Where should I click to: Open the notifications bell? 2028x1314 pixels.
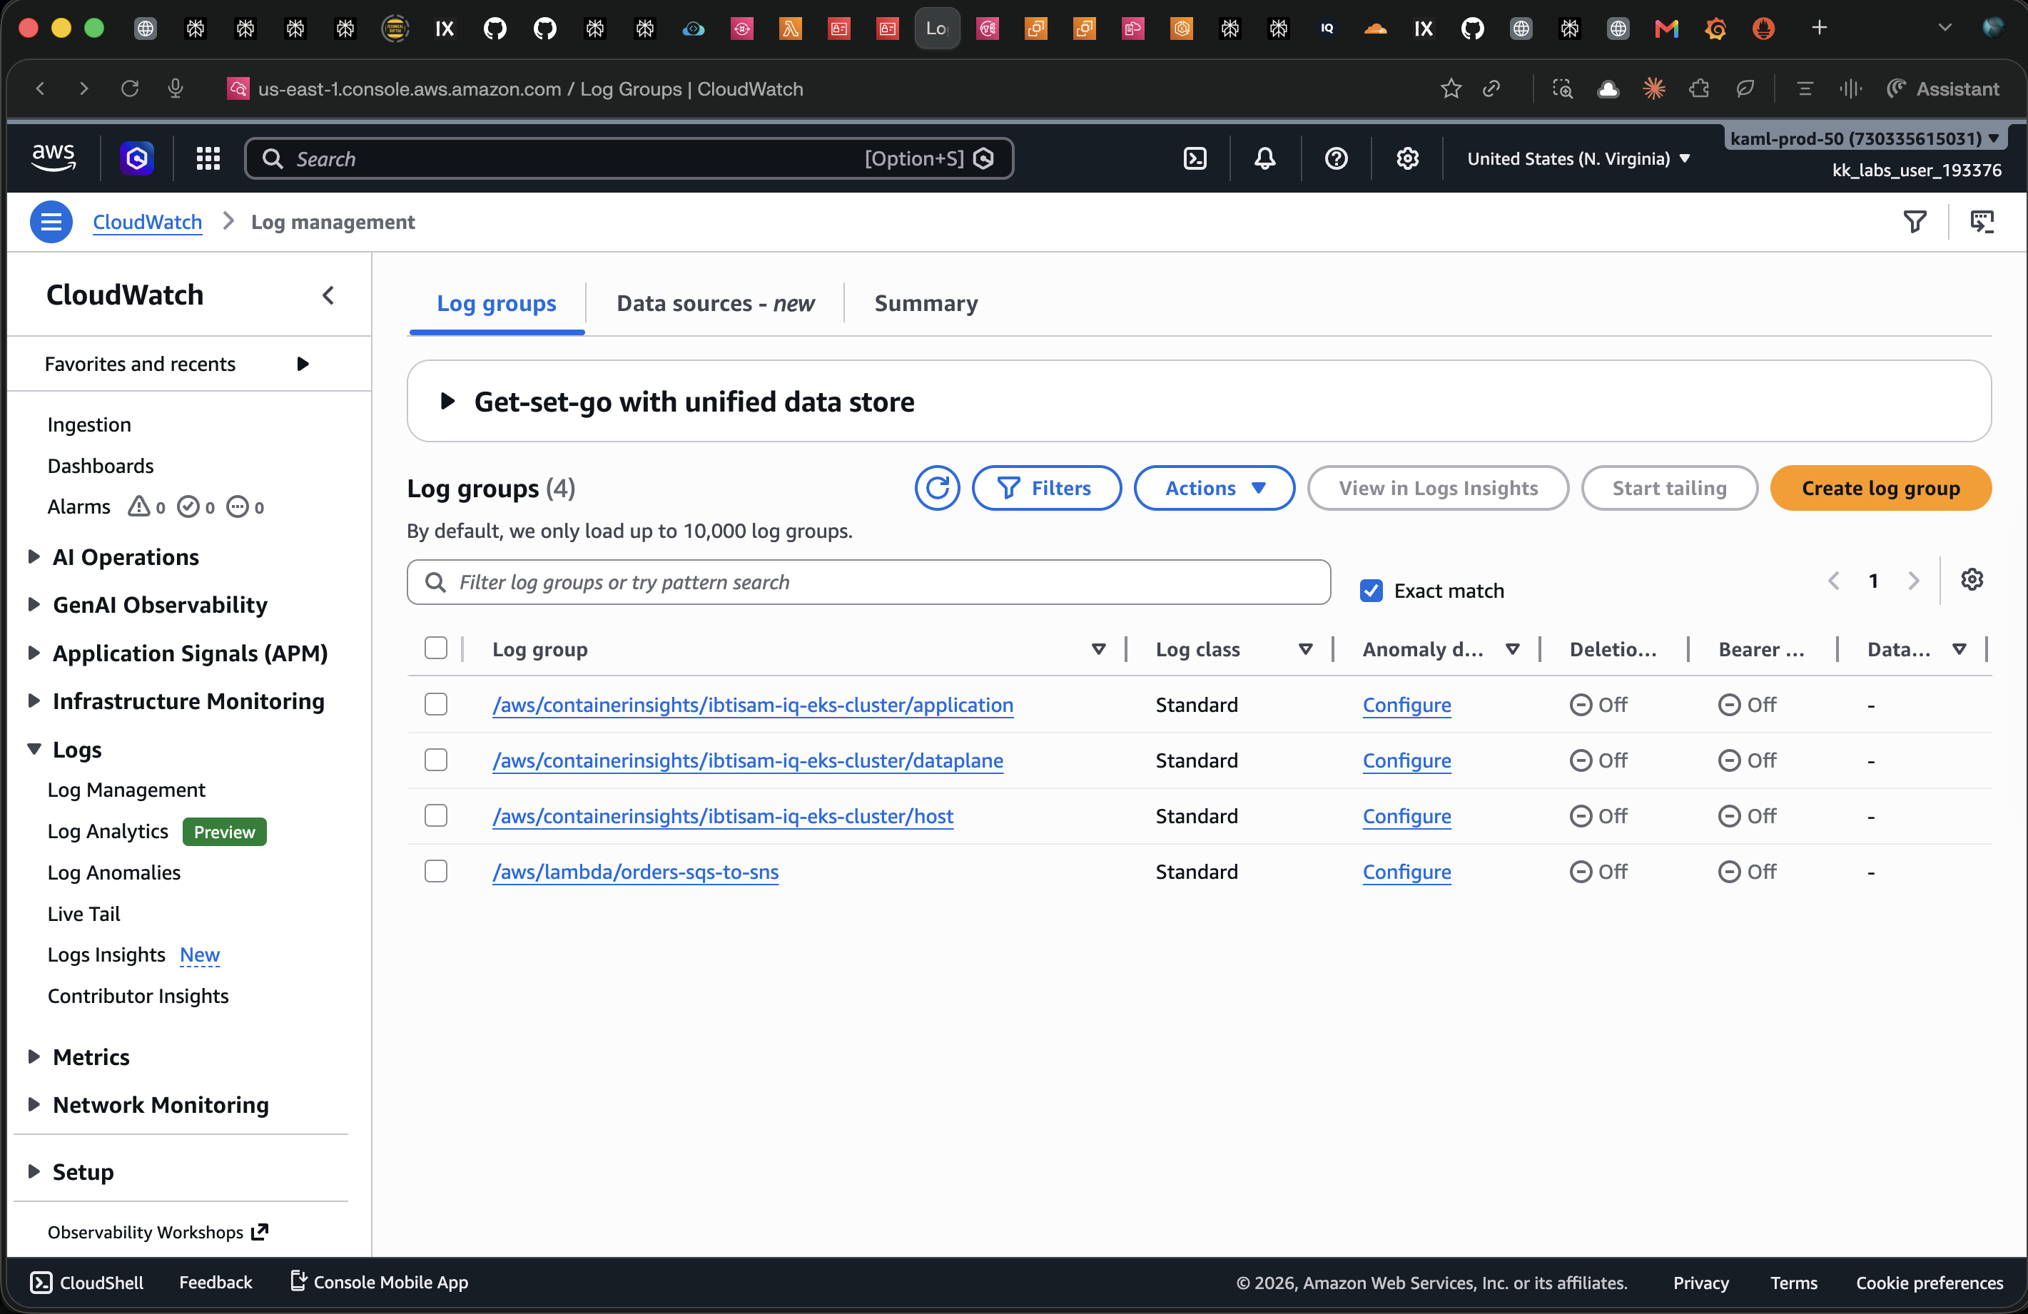point(1264,158)
